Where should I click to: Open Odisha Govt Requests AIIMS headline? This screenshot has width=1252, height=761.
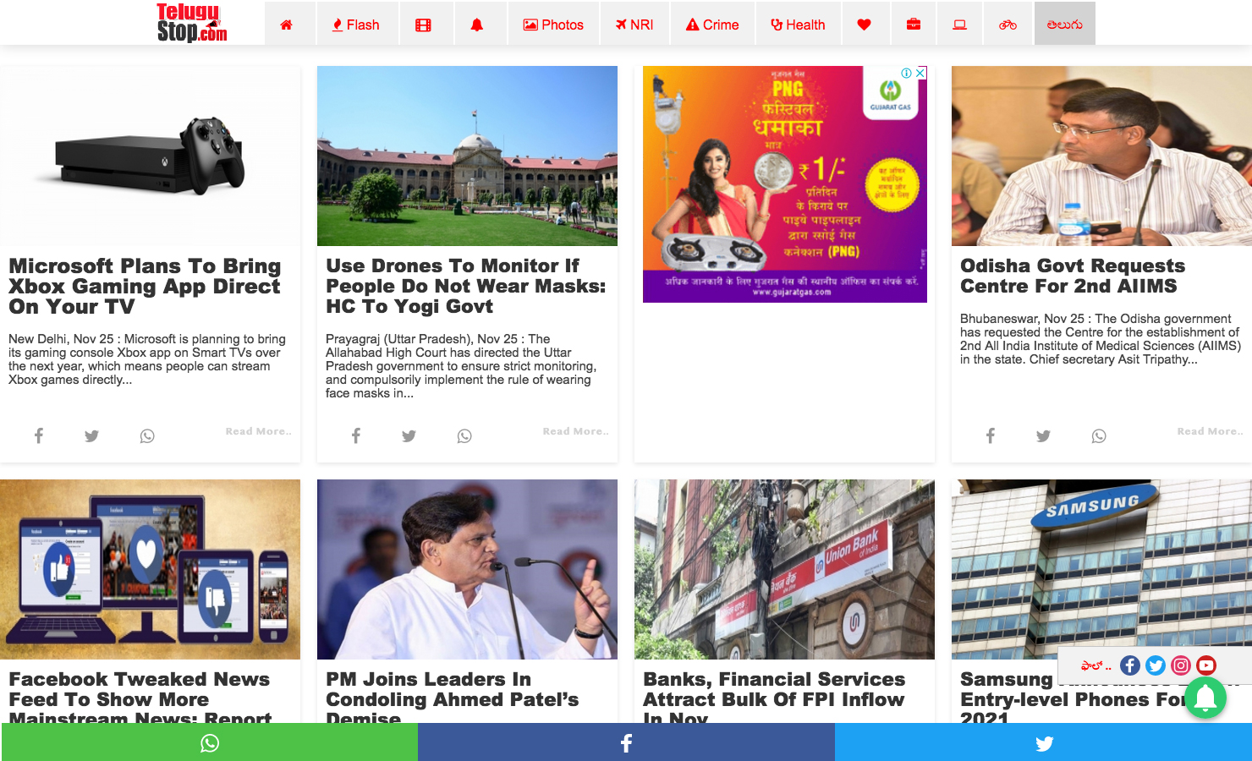click(x=1073, y=276)
